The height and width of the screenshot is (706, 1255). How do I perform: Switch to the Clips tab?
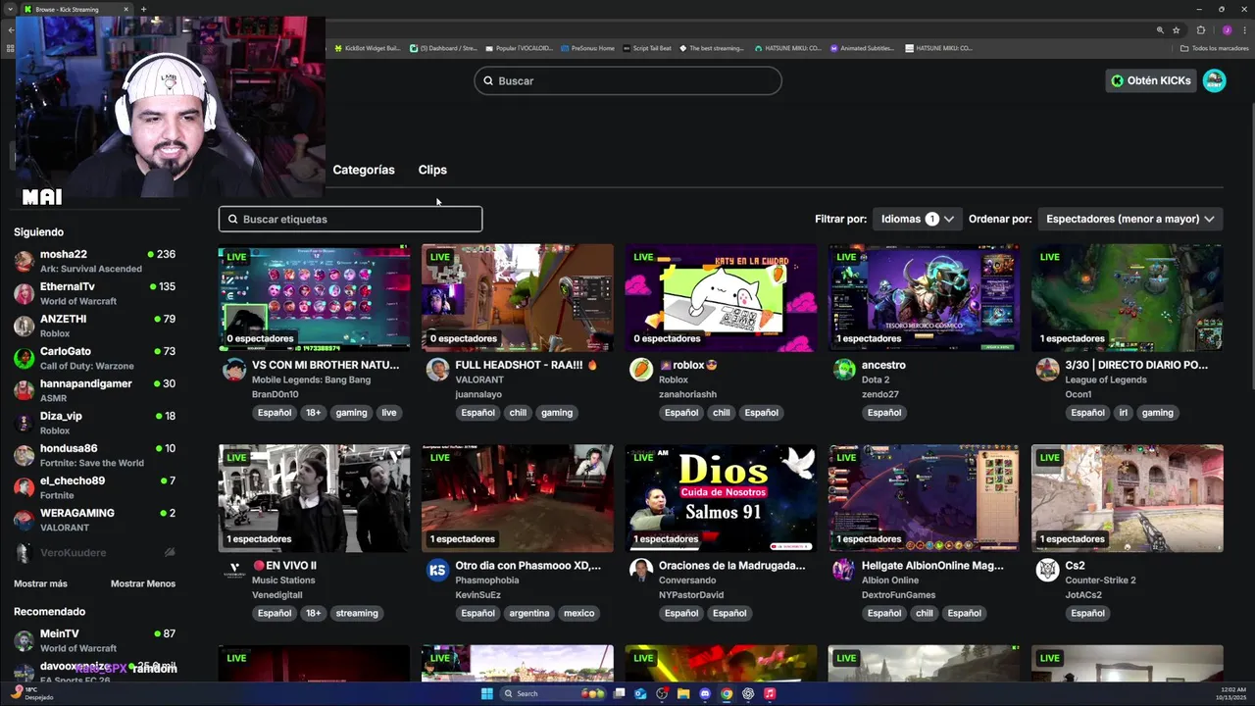[432, 170]
